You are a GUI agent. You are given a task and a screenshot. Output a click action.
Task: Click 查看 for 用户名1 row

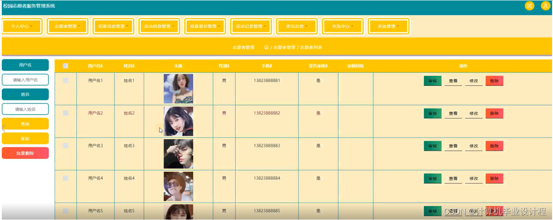click(453, 81)
